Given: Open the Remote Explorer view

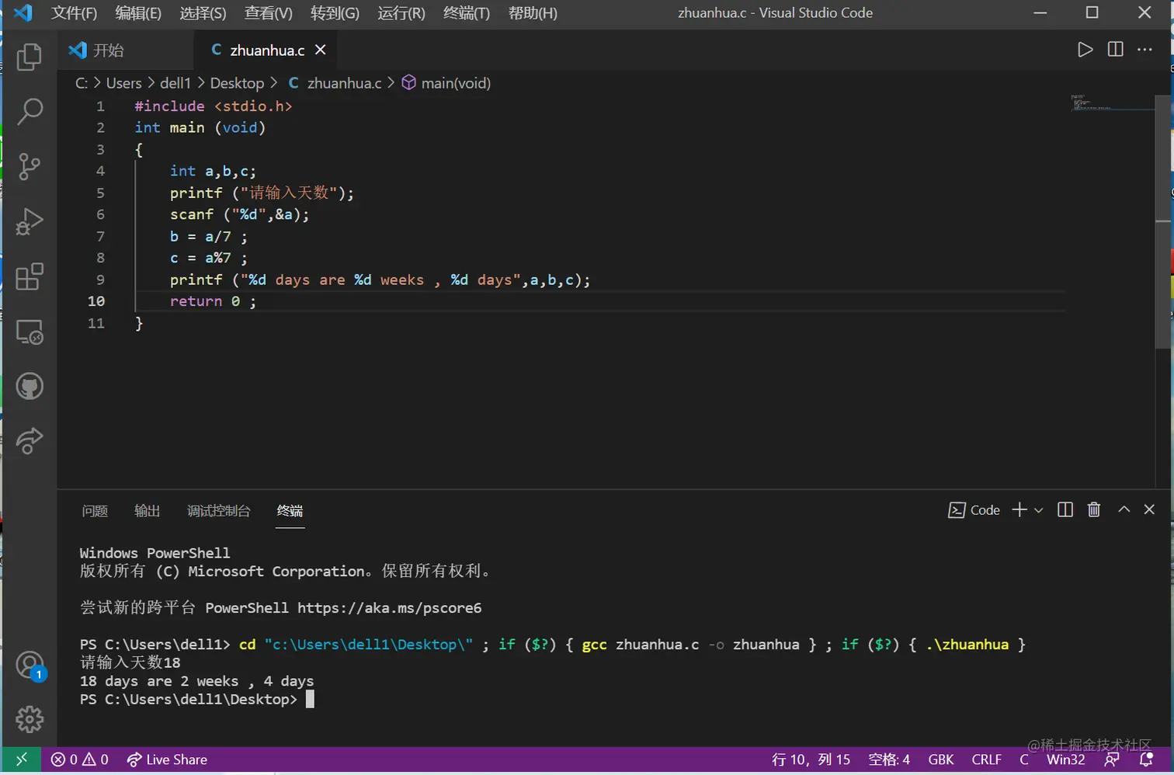Looking at the screenshot, I should pos(30,332).
